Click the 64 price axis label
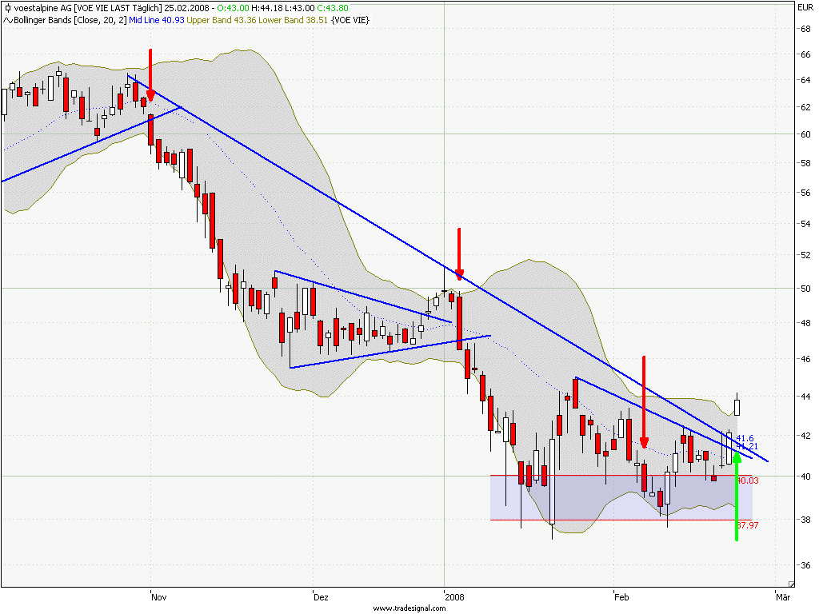819x614 pixels. (x=805, y=80)
